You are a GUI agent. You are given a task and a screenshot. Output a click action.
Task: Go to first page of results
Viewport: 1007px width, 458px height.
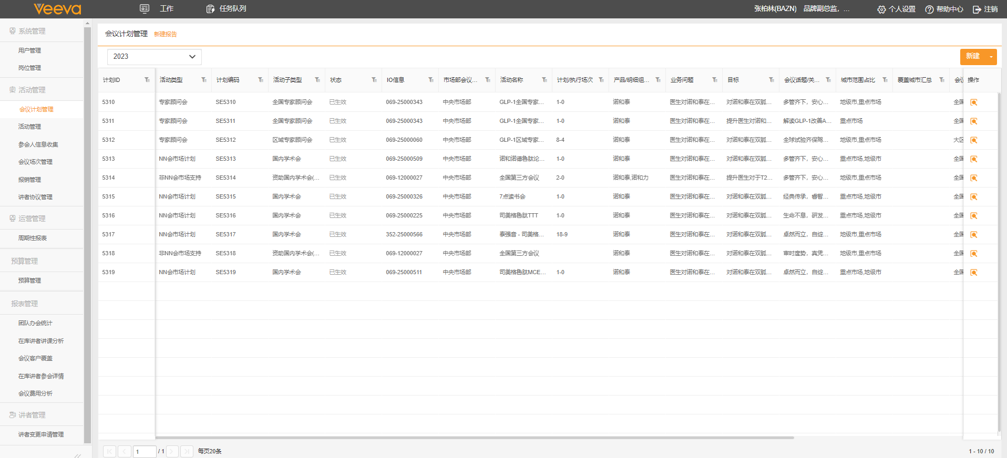[x=109, y=451]
